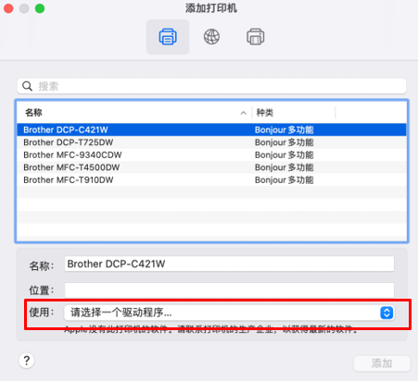The width and height of the screenshot is (418, 381).
Task: Select Brother MFC-T4500DW printer row
Action: 211,167
